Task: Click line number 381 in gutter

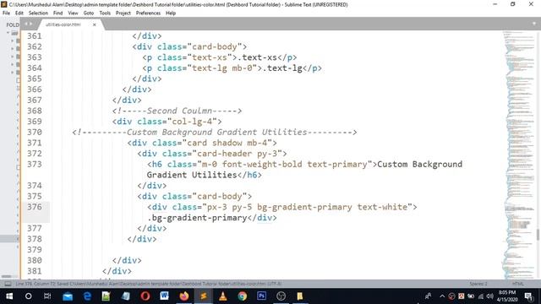Action: pos(35,271)
